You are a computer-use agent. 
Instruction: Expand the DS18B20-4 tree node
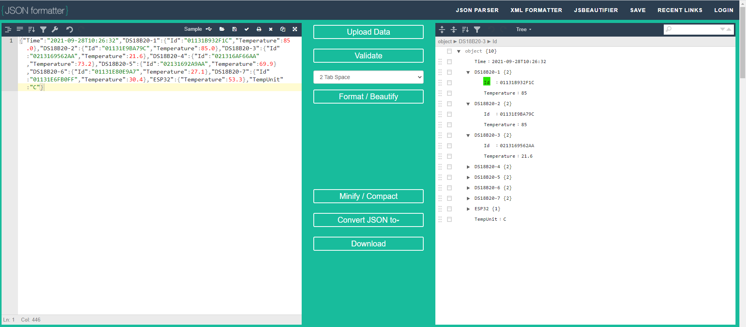click(x=468, y=167)
